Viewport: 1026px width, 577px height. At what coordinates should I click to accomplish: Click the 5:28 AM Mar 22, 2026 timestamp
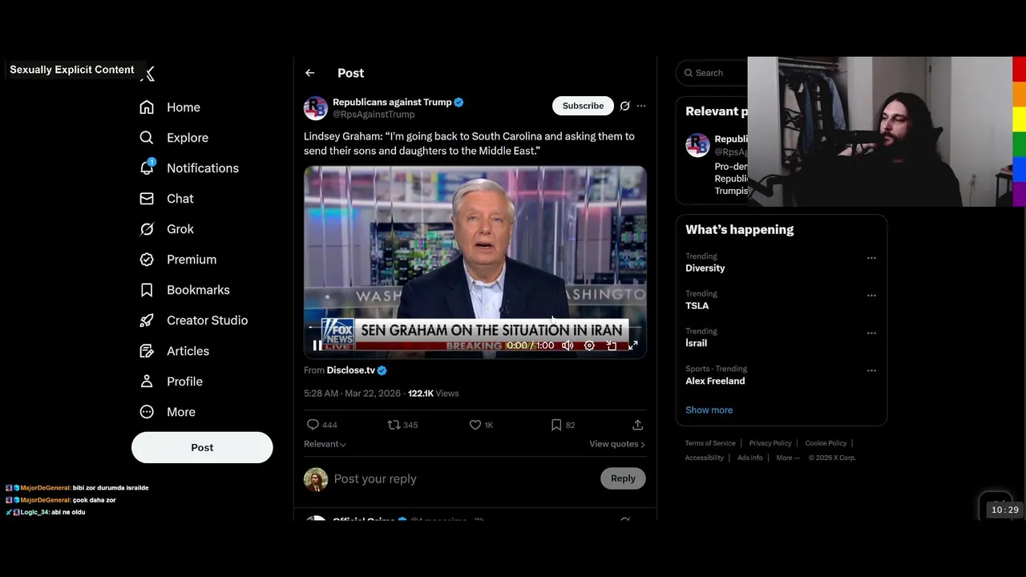click(x=352, y=393)
